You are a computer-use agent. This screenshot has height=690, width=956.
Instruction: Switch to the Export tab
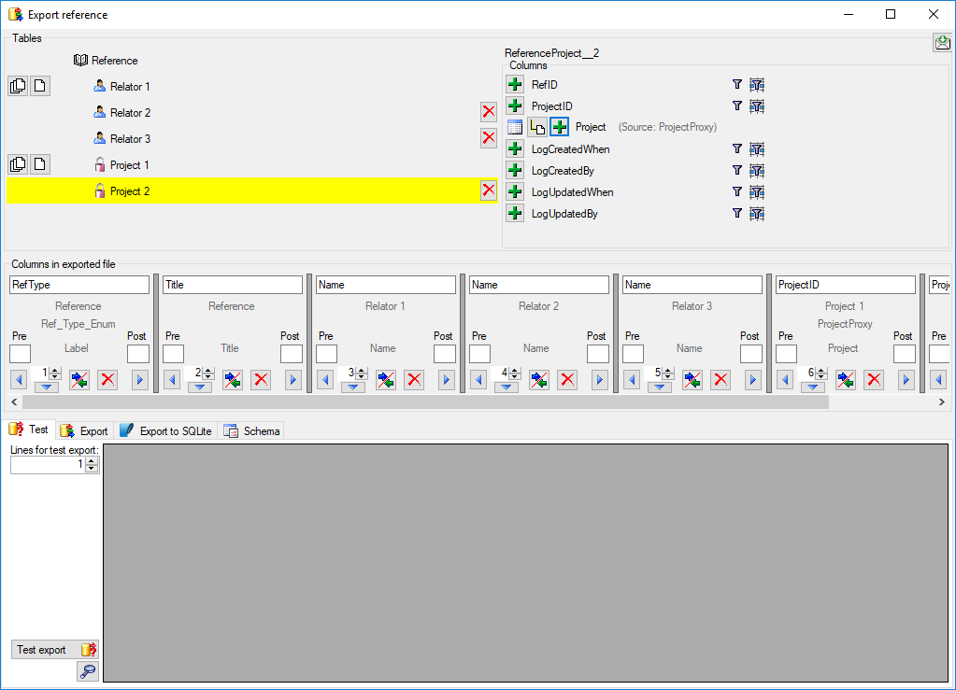(84, 431)
